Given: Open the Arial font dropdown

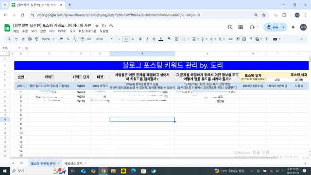Looking at the screenshot, I should pyautogui.click(x=104, y=39).
